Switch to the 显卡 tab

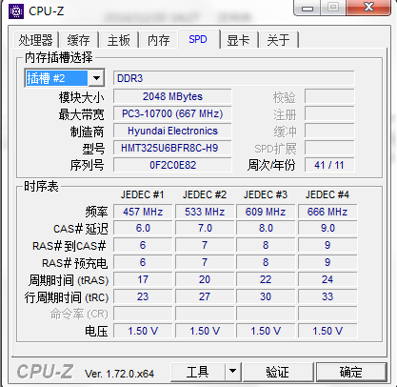pos(239,40)
